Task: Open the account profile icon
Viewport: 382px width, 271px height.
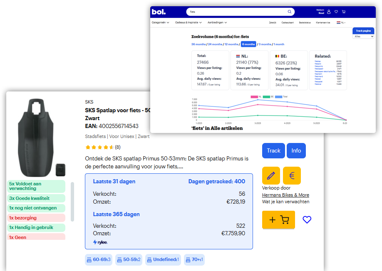Action: click(329, 12)
